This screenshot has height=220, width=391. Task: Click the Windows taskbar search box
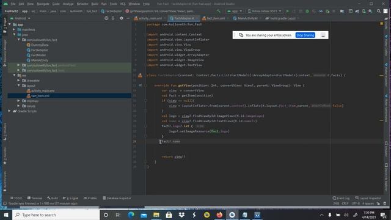click(x=56, y=215)
